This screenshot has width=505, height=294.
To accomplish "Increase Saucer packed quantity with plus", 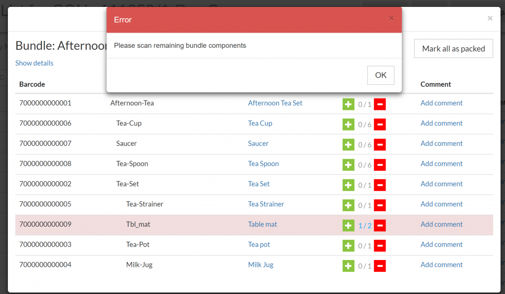I will pos(348,144).
